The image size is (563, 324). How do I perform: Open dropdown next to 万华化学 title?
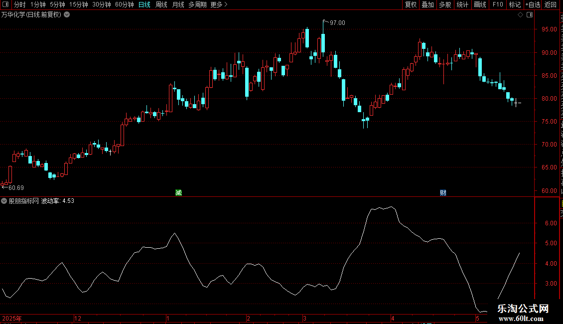click(67, 15)
